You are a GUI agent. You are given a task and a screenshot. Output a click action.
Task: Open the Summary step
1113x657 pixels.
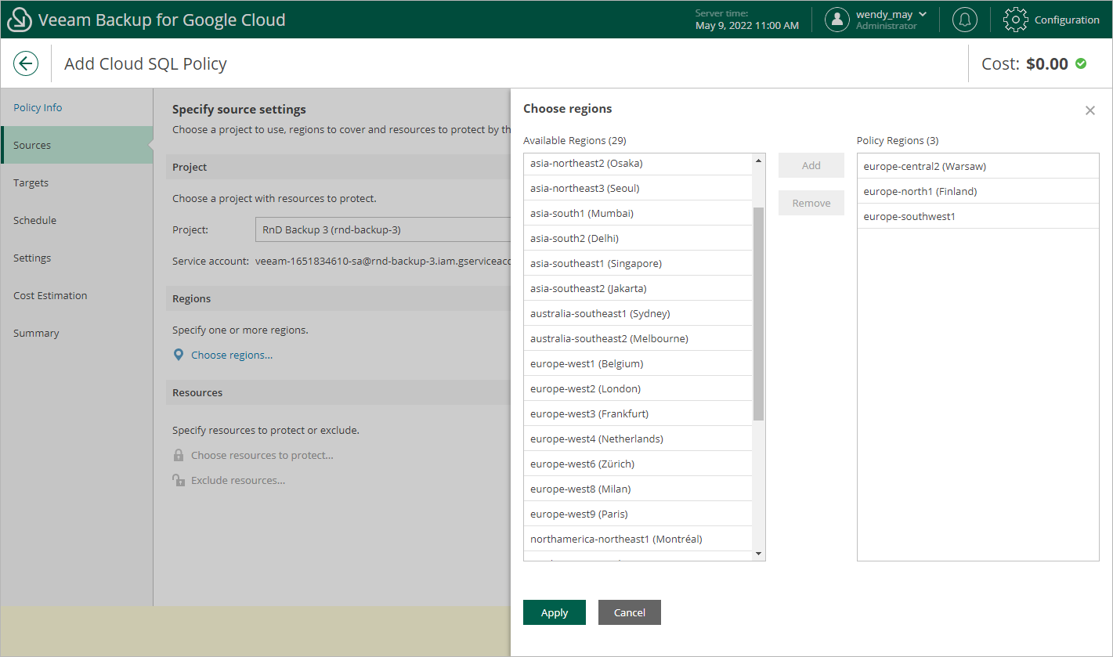coord(77,333)
